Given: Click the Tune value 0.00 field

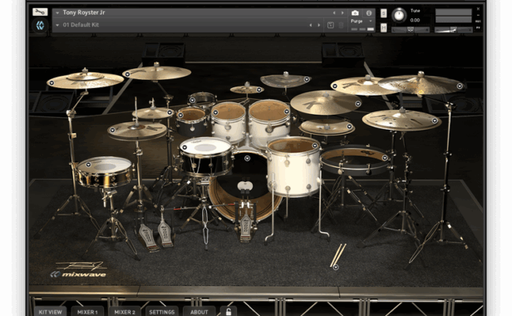Looking at the screenshot, I should tap(415, 20).
